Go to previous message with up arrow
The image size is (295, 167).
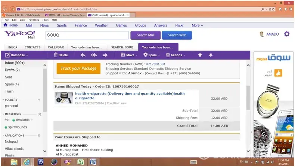tap(200, 55)
